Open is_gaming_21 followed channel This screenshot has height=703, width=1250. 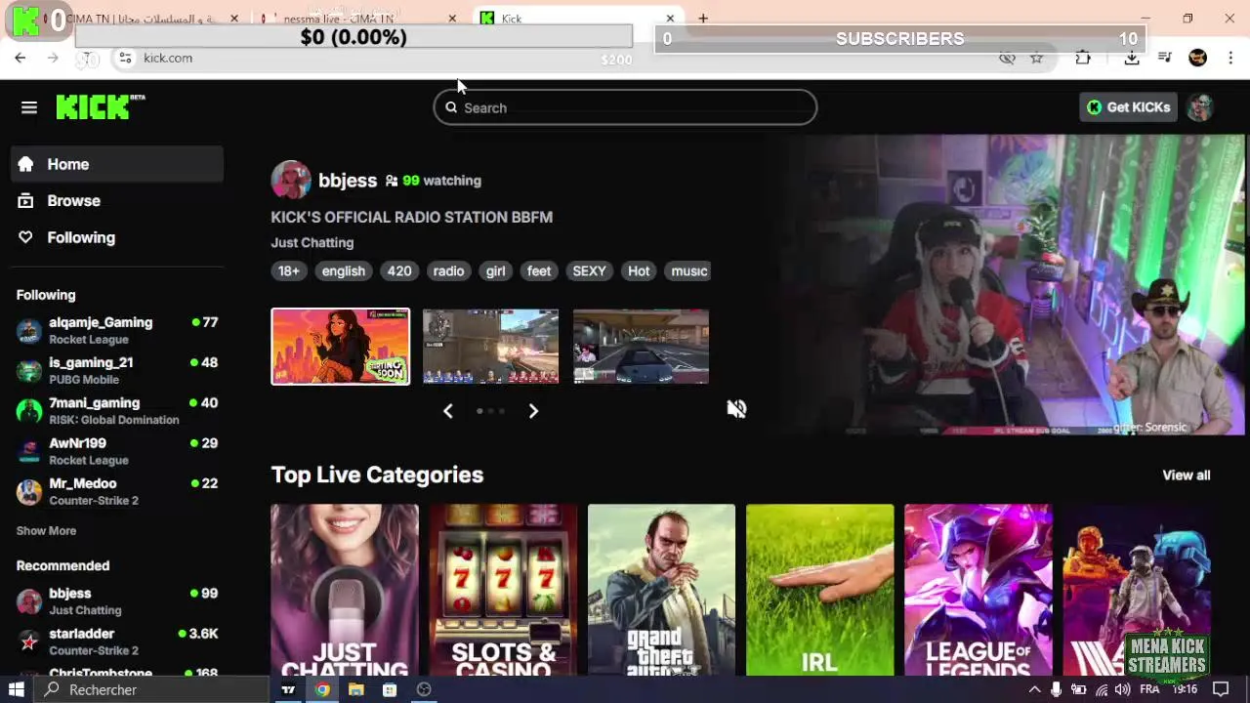(117, 370)
